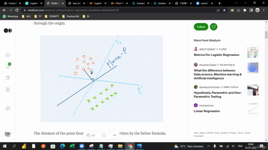The image size is (268, 150).
Task: Switch to the backward tab
Action: coord(162,3)
